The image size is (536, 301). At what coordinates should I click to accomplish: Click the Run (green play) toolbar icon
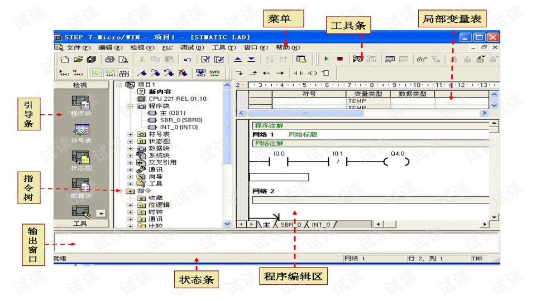click(x=327, y=59)
